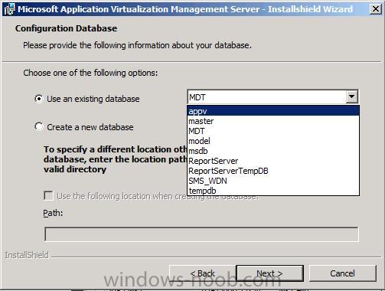Click the installer icon in title bar
Viewport: 385px width, 291px height.
pyautogui.click(x=9, y=9)
